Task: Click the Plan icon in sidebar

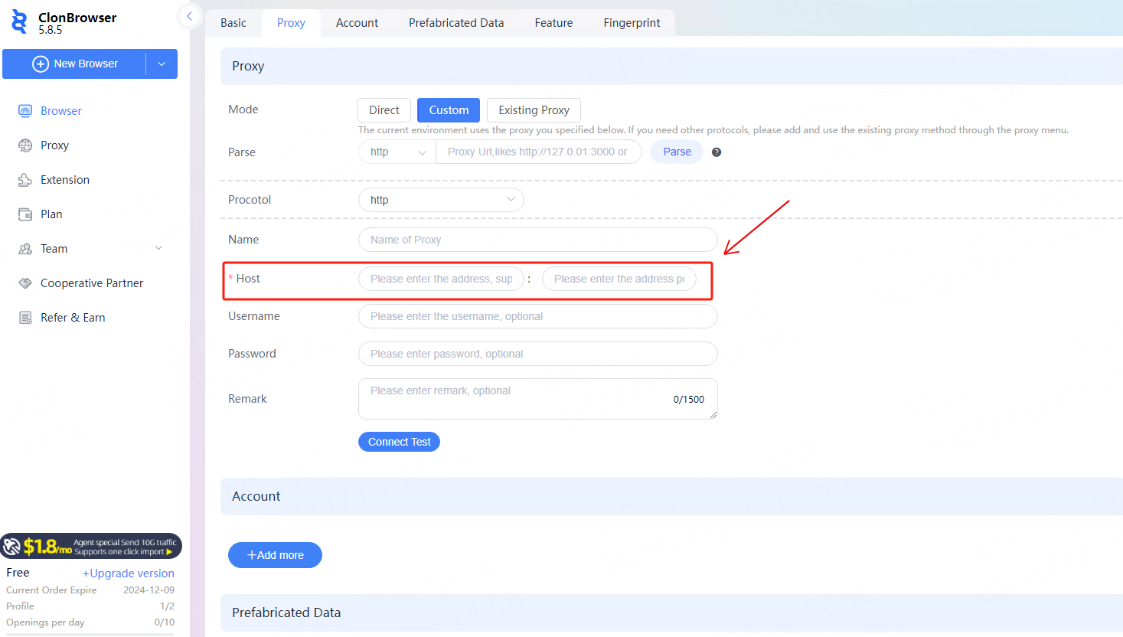Action: coord(25,214)
